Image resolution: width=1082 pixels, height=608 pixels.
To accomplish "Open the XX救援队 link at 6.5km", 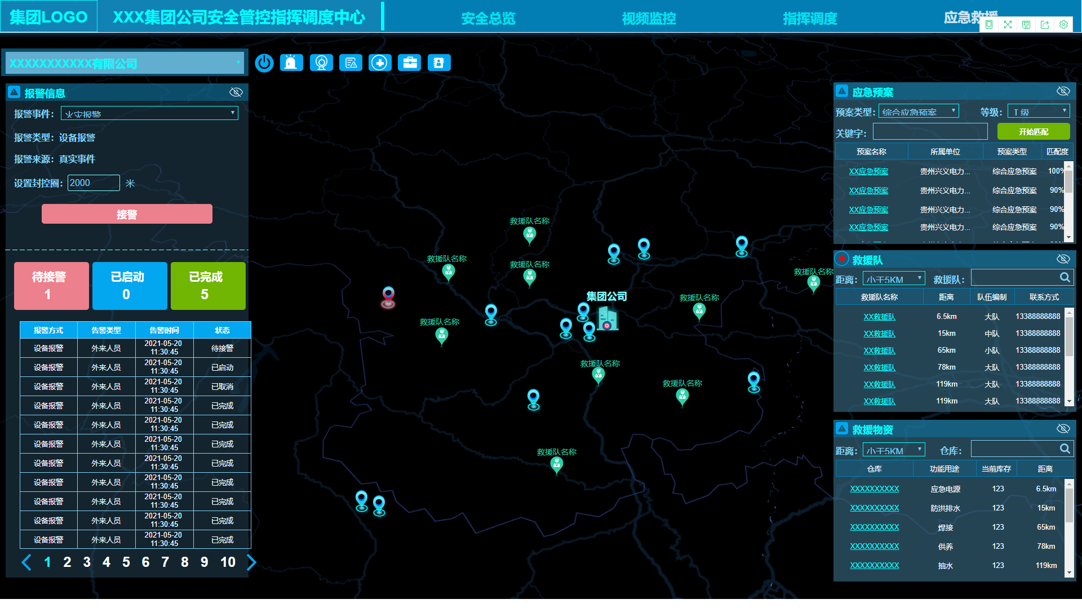I will pyautogui.click(x=879, y=317).
